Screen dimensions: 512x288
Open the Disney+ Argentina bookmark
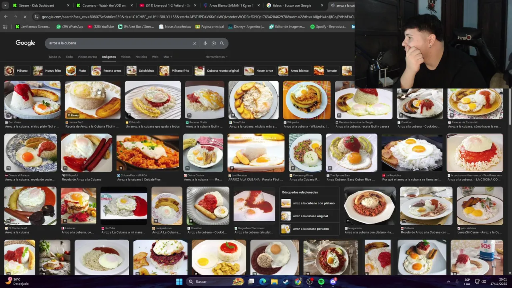(246, 27)
